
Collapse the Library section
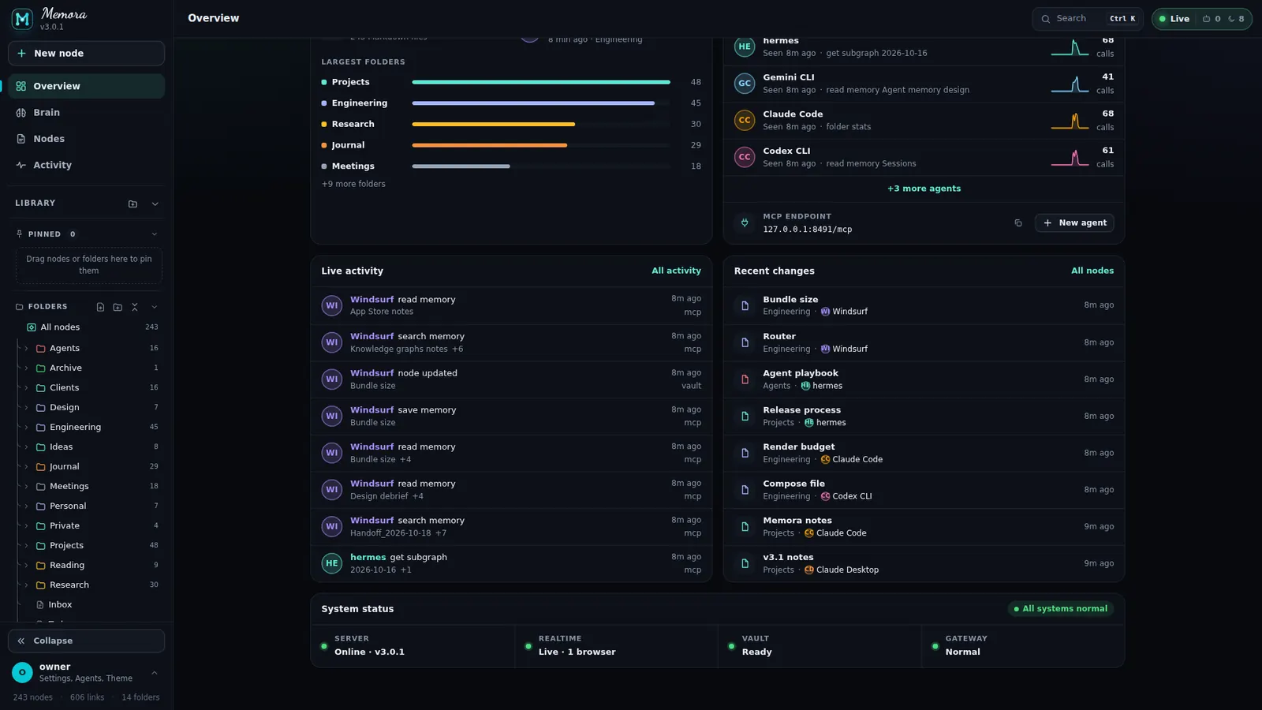coord(155,204)
